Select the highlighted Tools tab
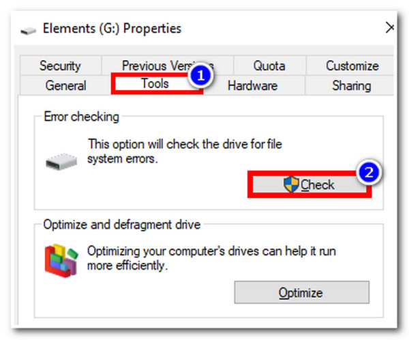 point(155,83)
